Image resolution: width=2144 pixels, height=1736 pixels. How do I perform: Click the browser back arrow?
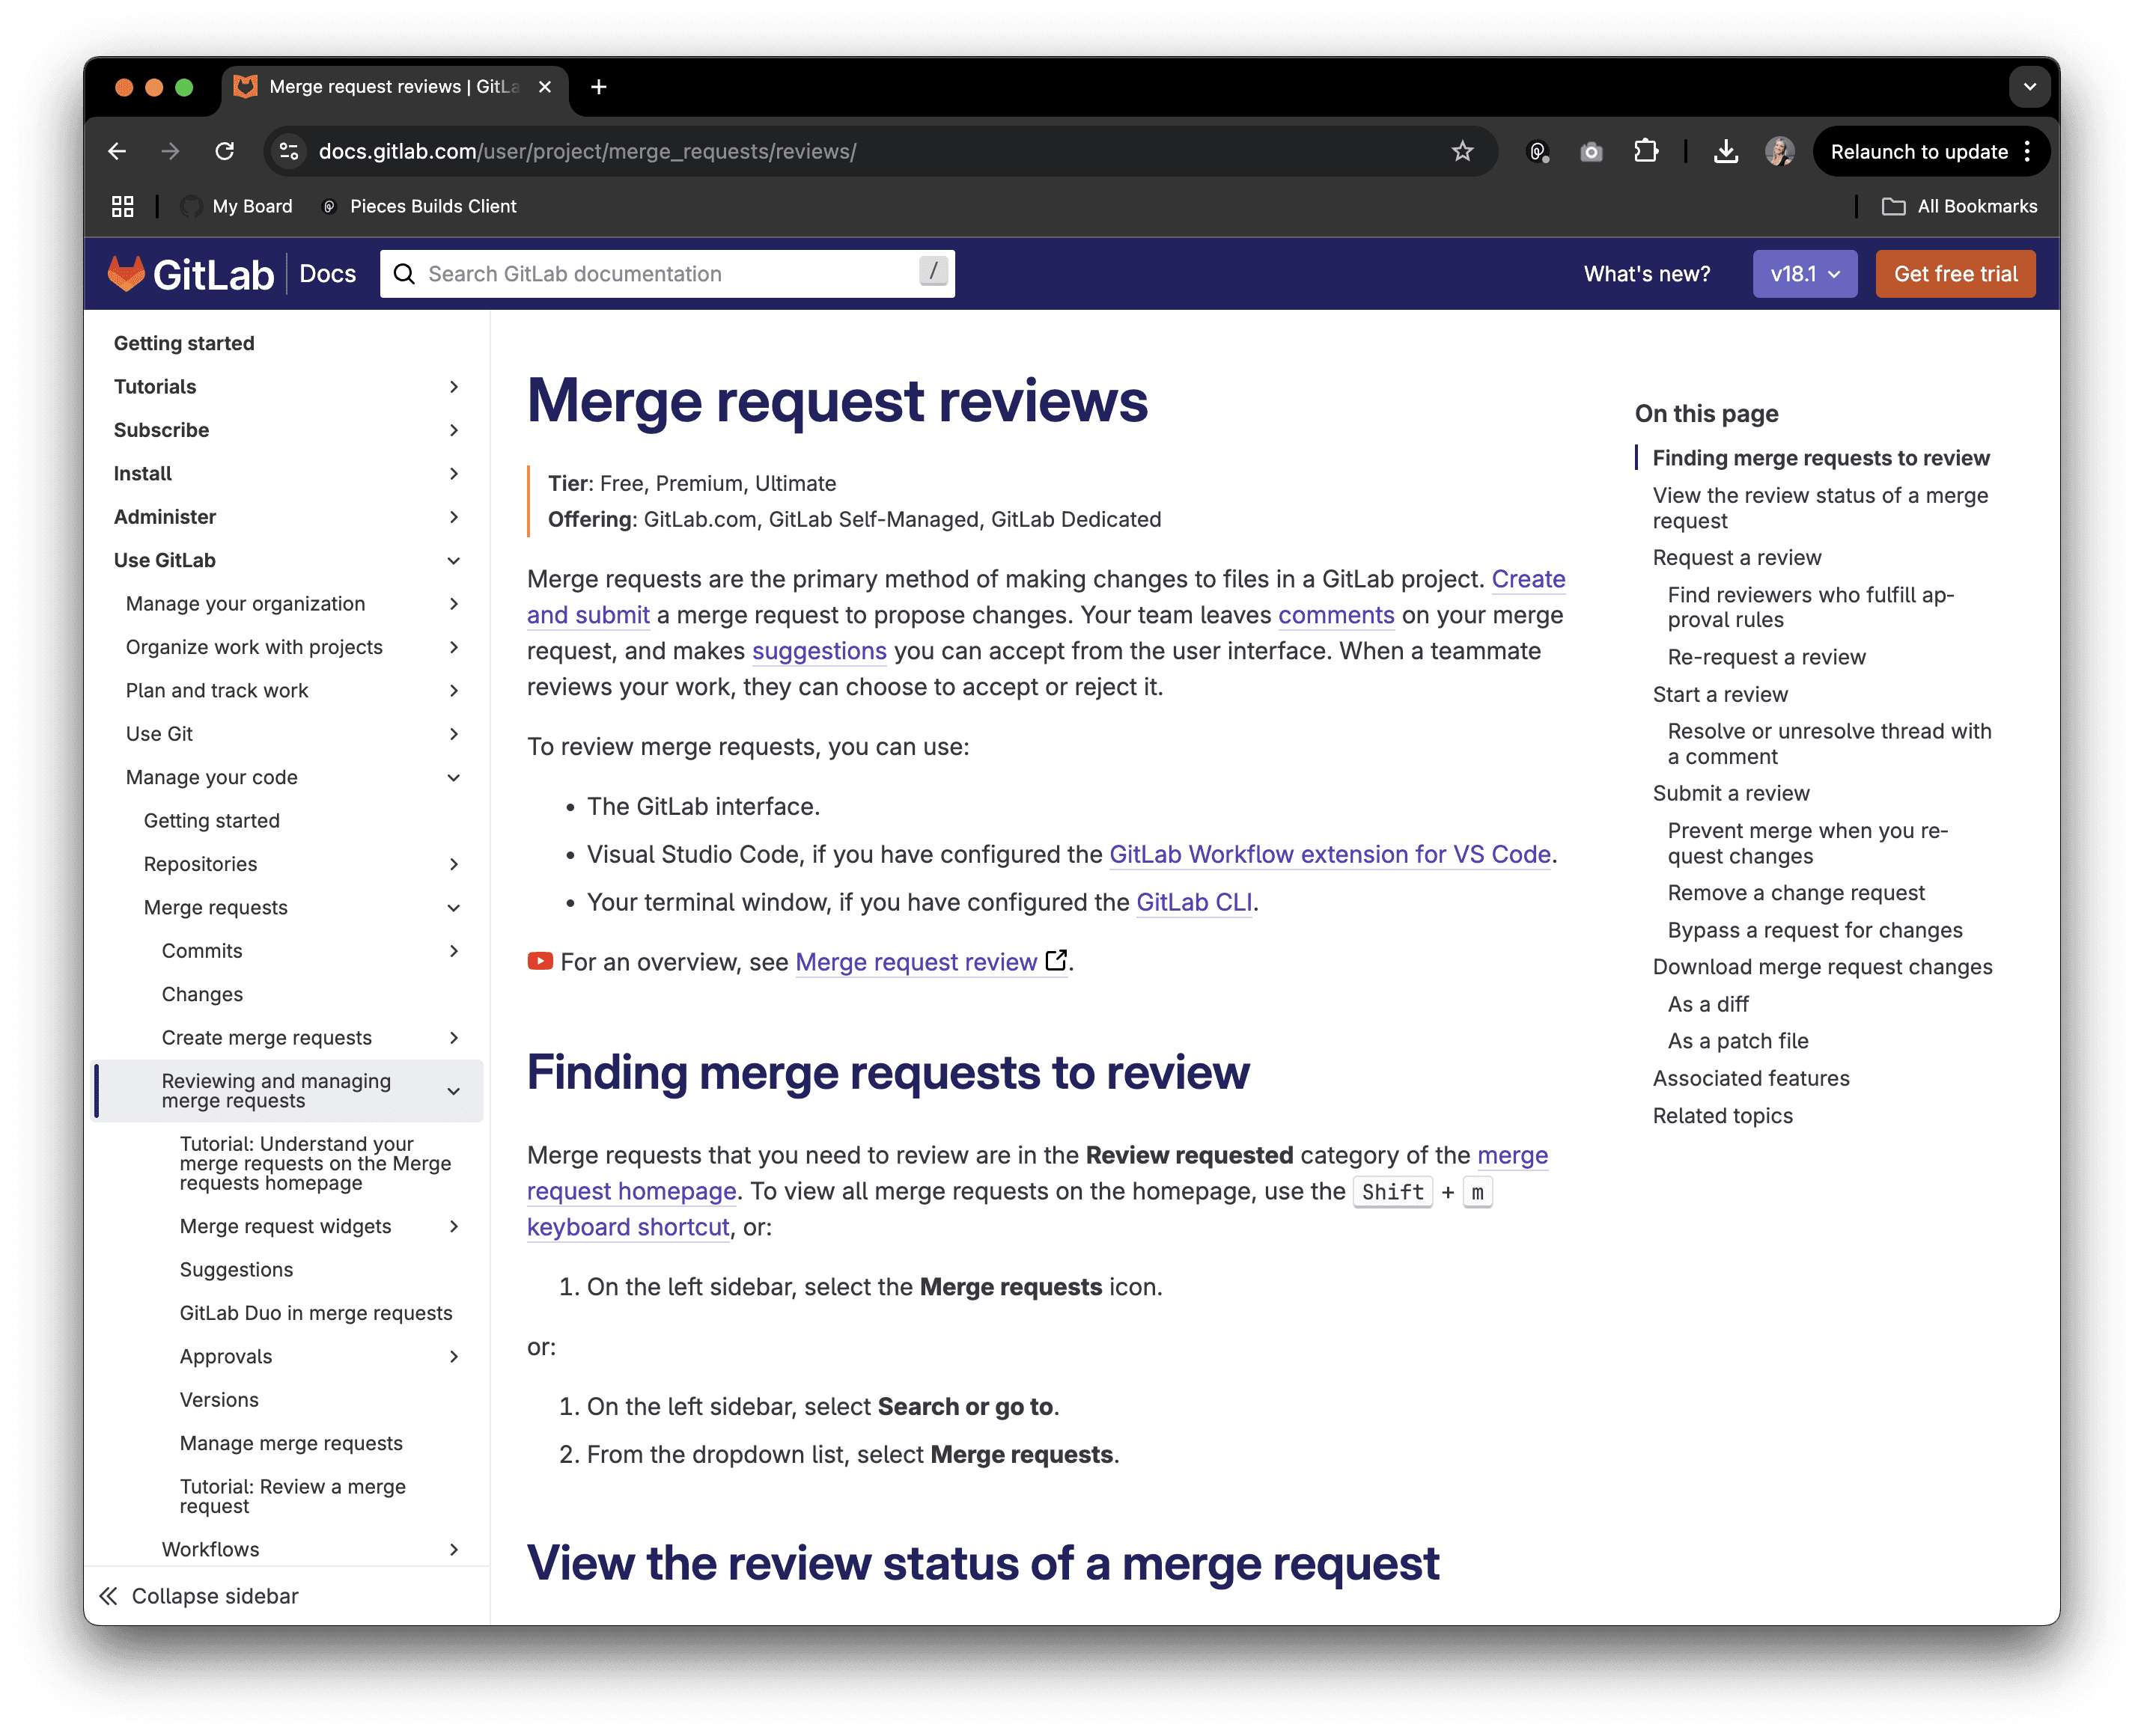[x=117, y=151]
